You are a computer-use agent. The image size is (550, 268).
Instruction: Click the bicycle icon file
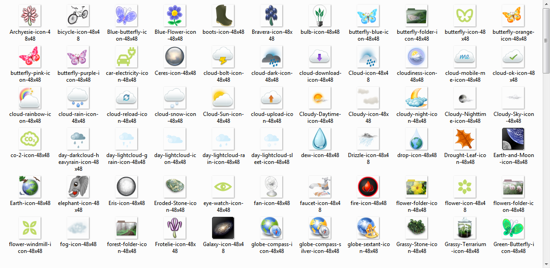[x=78, y=16]
